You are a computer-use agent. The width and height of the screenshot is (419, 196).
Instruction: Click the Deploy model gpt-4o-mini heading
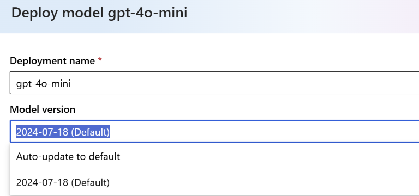coord(99,13)
